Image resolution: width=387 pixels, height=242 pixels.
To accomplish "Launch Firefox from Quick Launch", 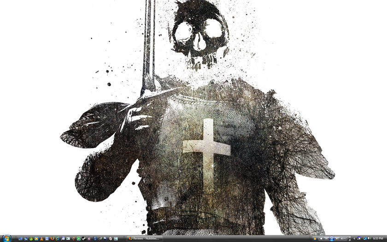I will [53, 239].
